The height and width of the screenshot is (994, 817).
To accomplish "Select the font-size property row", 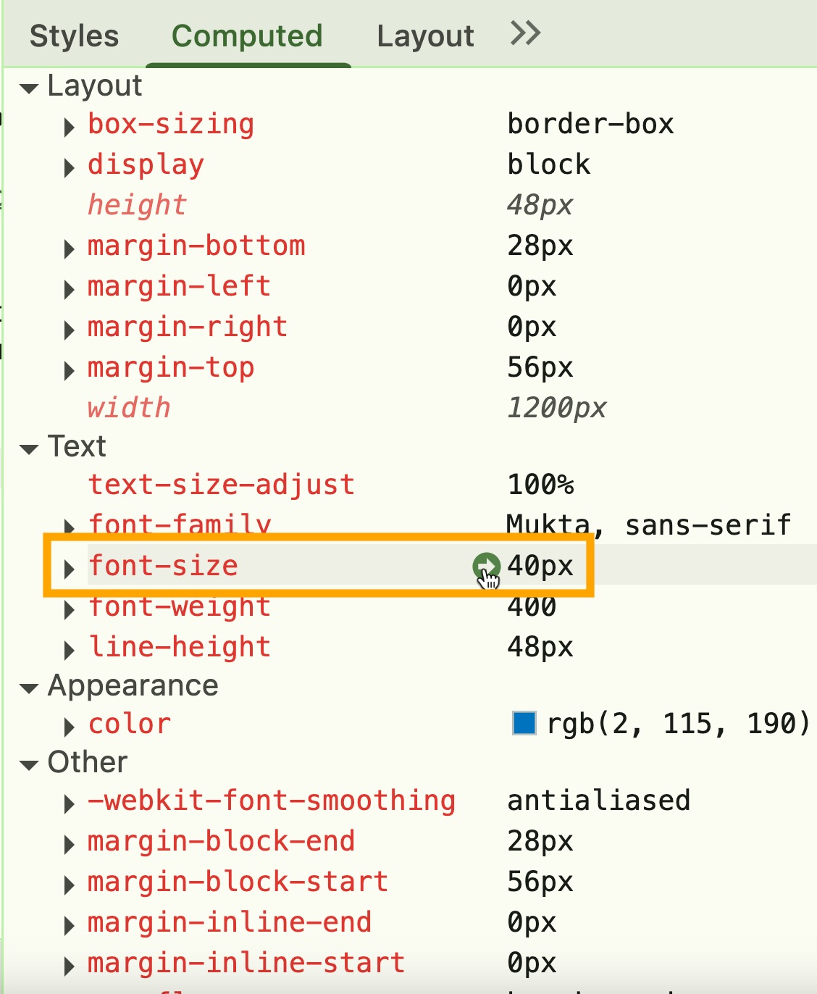I will pyautogui.click(x=290, y=566).
